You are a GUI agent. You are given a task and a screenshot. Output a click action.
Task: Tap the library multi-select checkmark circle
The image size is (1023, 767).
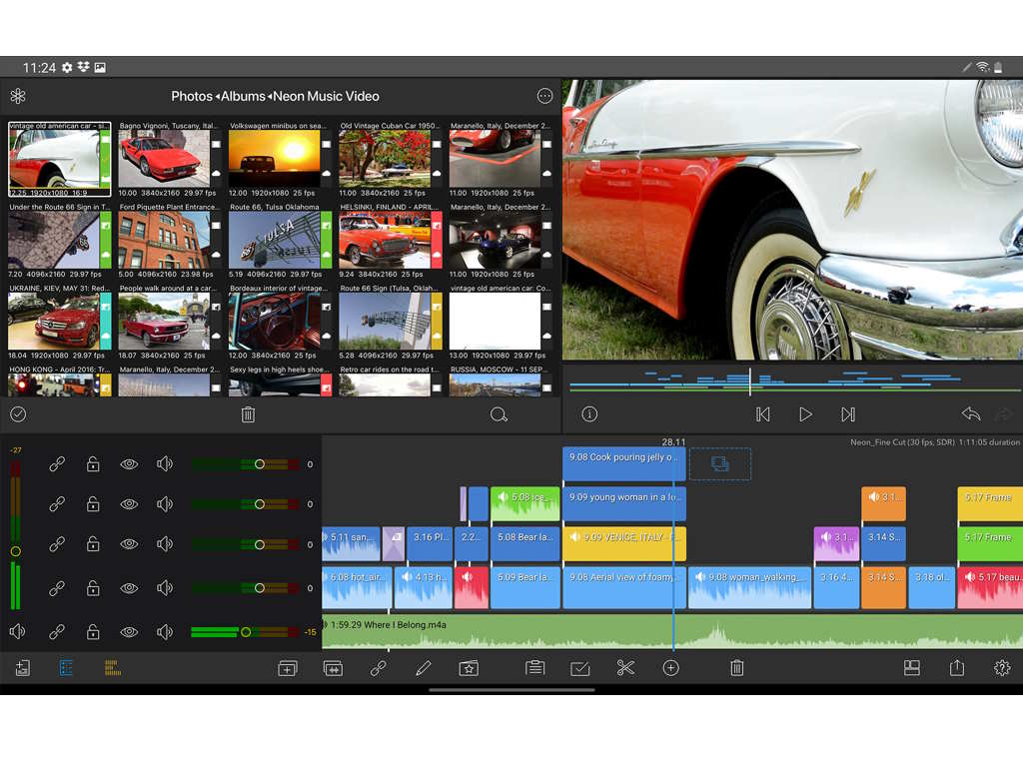[18, 414]
